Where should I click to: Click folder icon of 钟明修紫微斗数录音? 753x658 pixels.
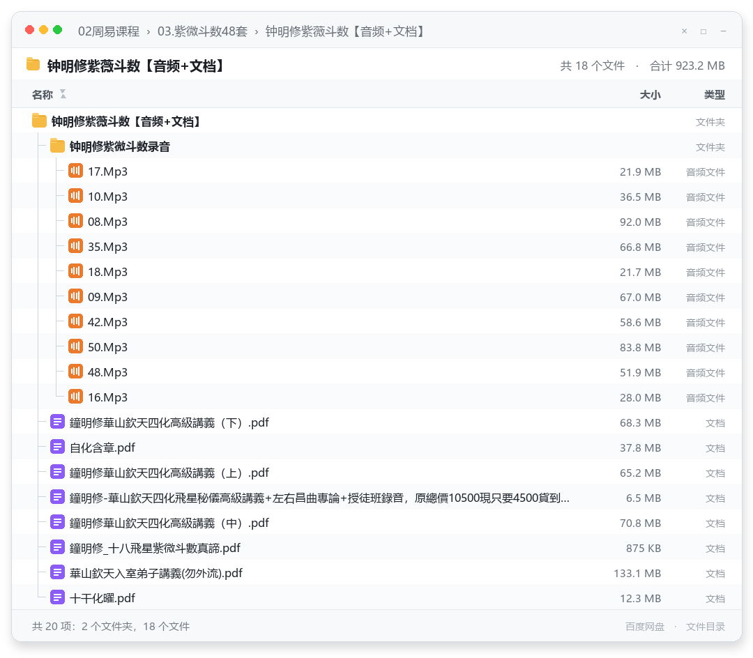[57, 146]
